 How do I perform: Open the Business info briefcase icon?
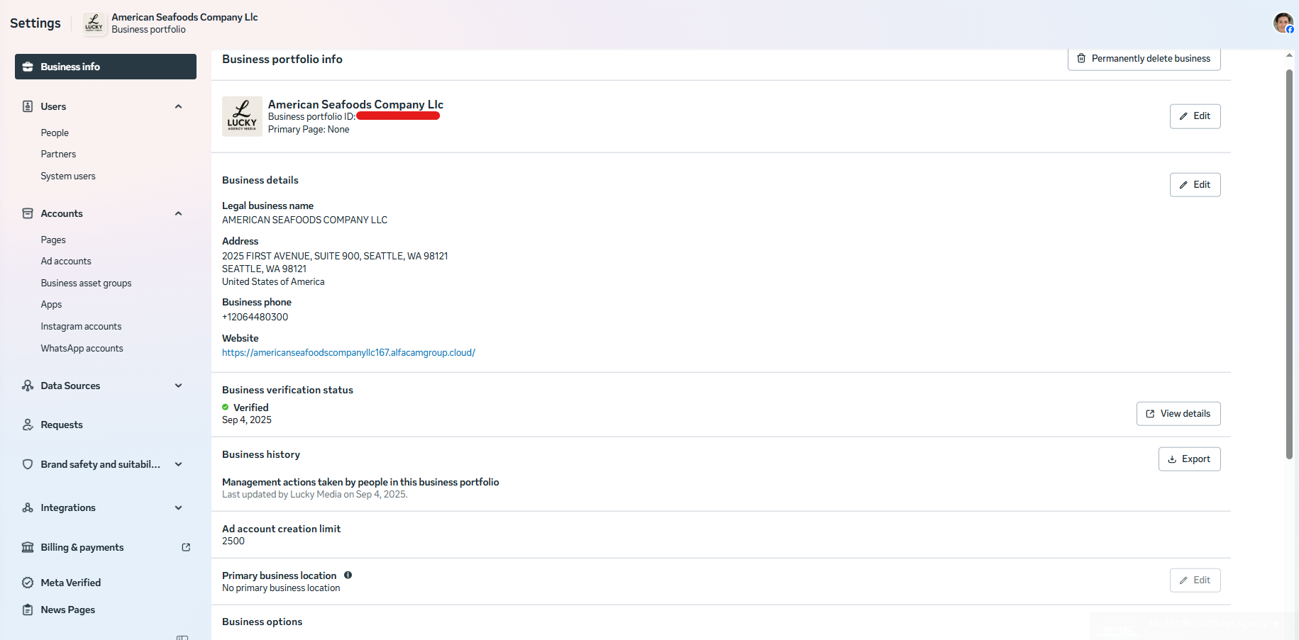pos(28,67)
